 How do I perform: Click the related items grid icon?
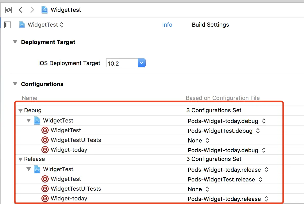[x=8, y=10]
